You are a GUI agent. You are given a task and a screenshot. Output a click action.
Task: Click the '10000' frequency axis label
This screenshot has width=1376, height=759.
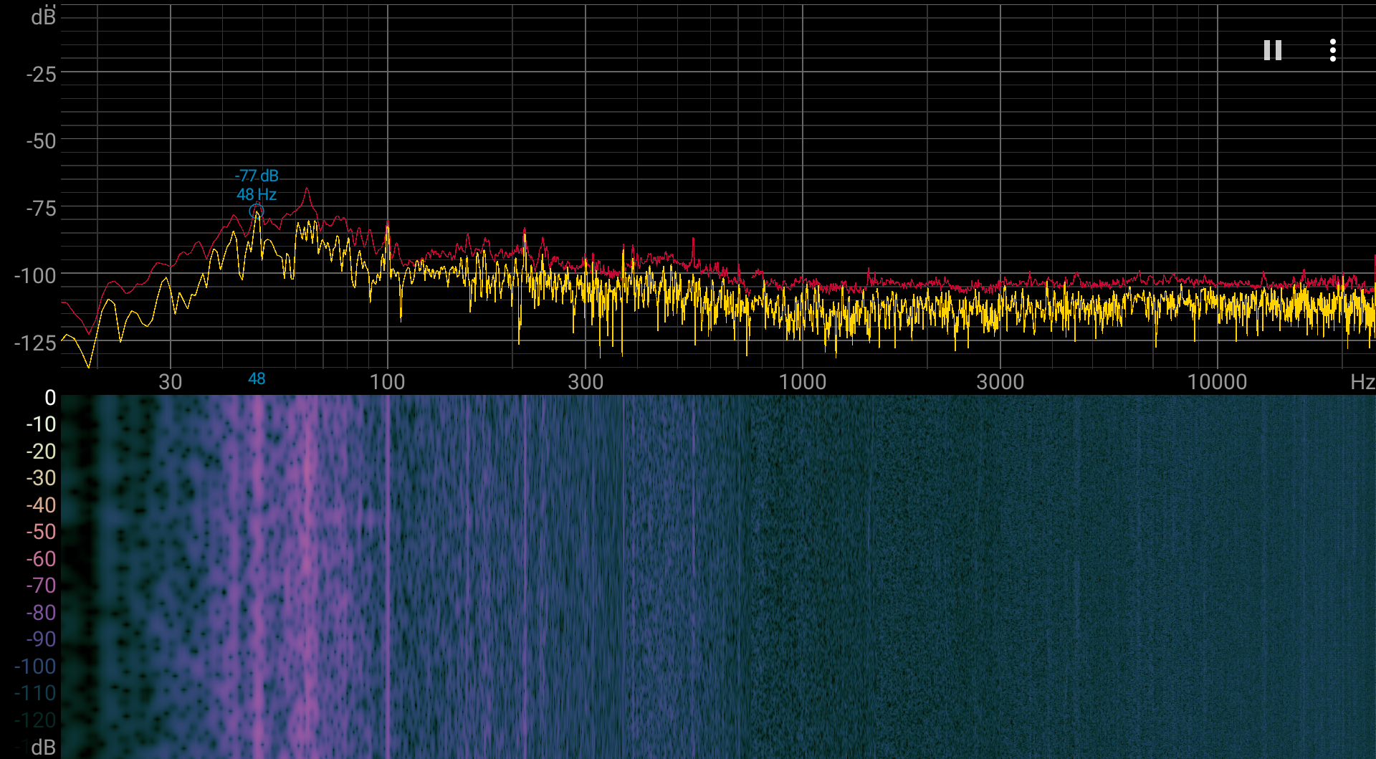[x=1217, y=381]
